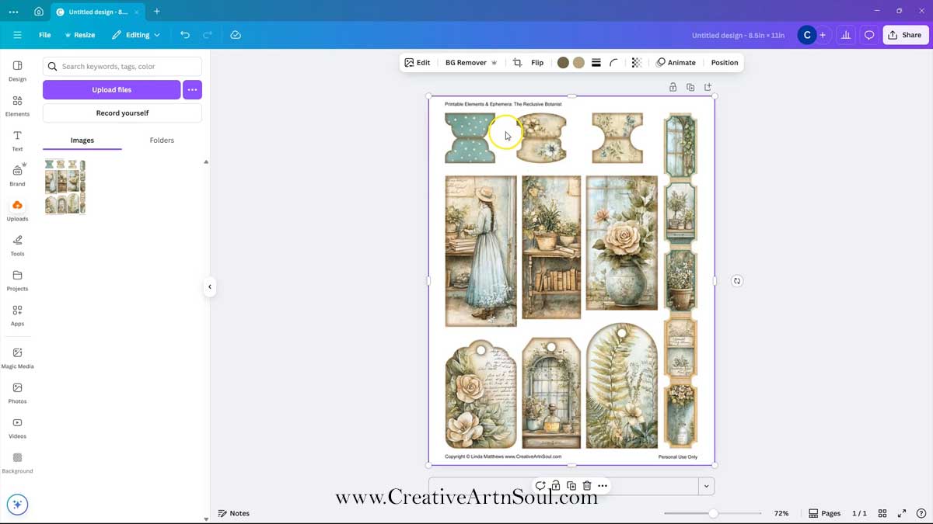Open the corner rounding option
This screenshot has width=933, height=524.
click(x=614, y=63)
